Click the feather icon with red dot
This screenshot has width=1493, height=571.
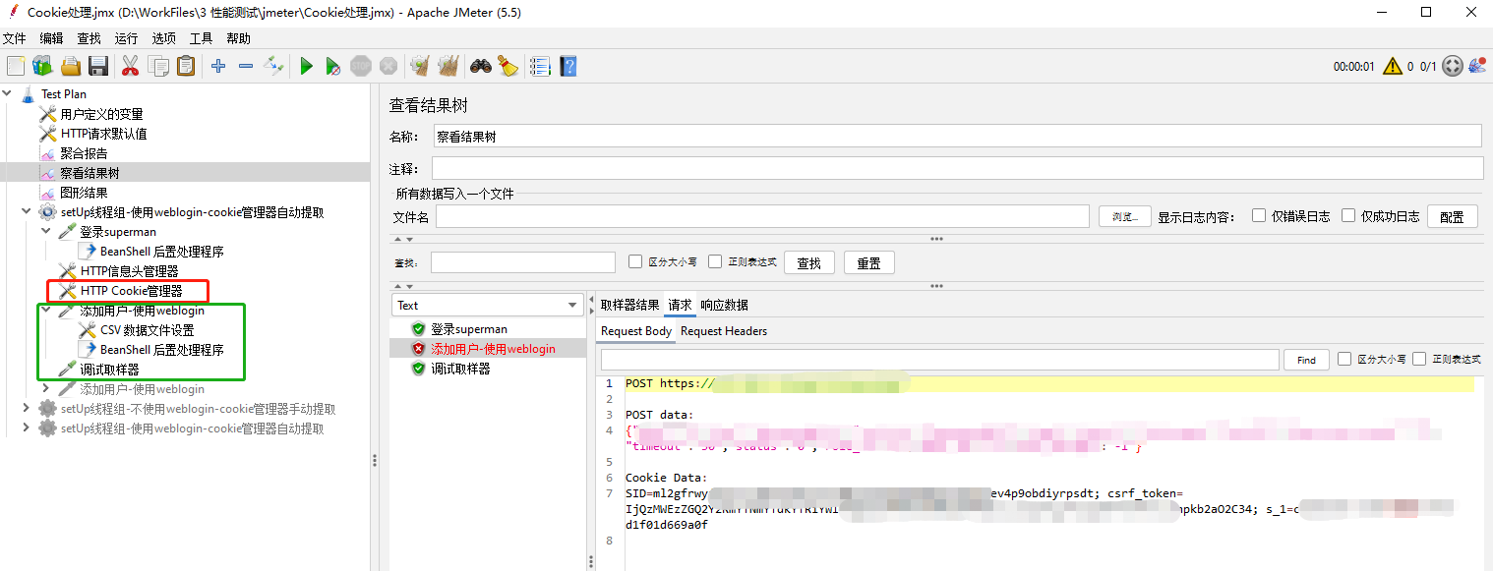(1478, 66)
